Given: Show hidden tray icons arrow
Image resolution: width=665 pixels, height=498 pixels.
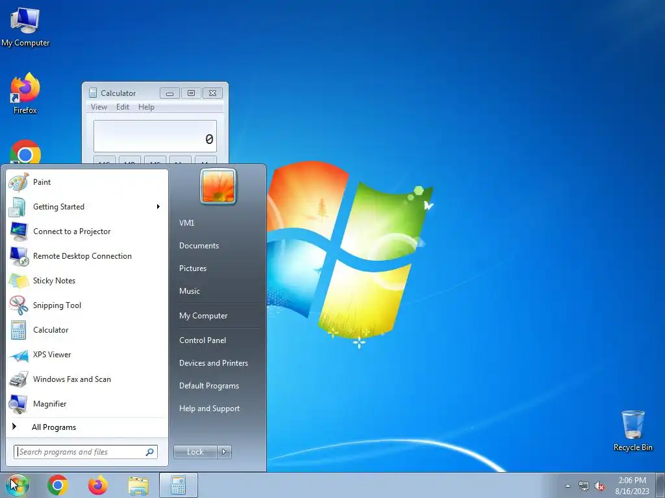Looking at the screenshot, I should 568,486.
